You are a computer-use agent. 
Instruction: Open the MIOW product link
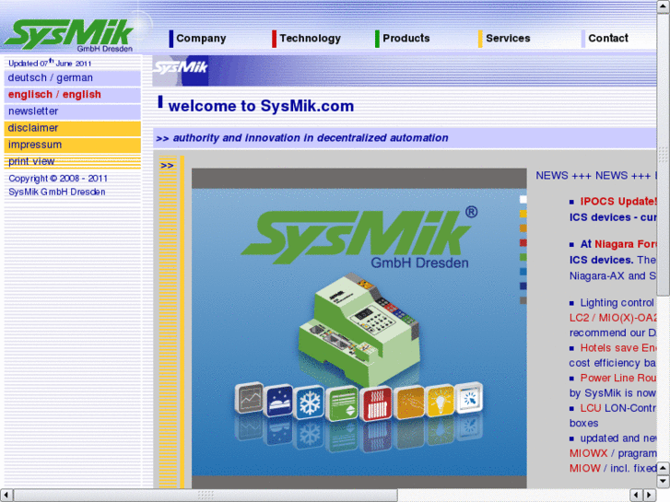point(585,468)
